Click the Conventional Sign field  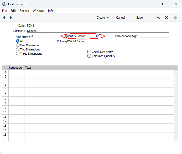coord(154,36)
